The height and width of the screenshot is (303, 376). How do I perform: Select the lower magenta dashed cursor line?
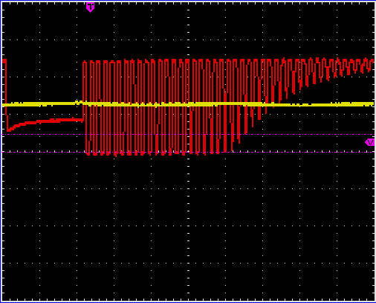pos(188,152)
